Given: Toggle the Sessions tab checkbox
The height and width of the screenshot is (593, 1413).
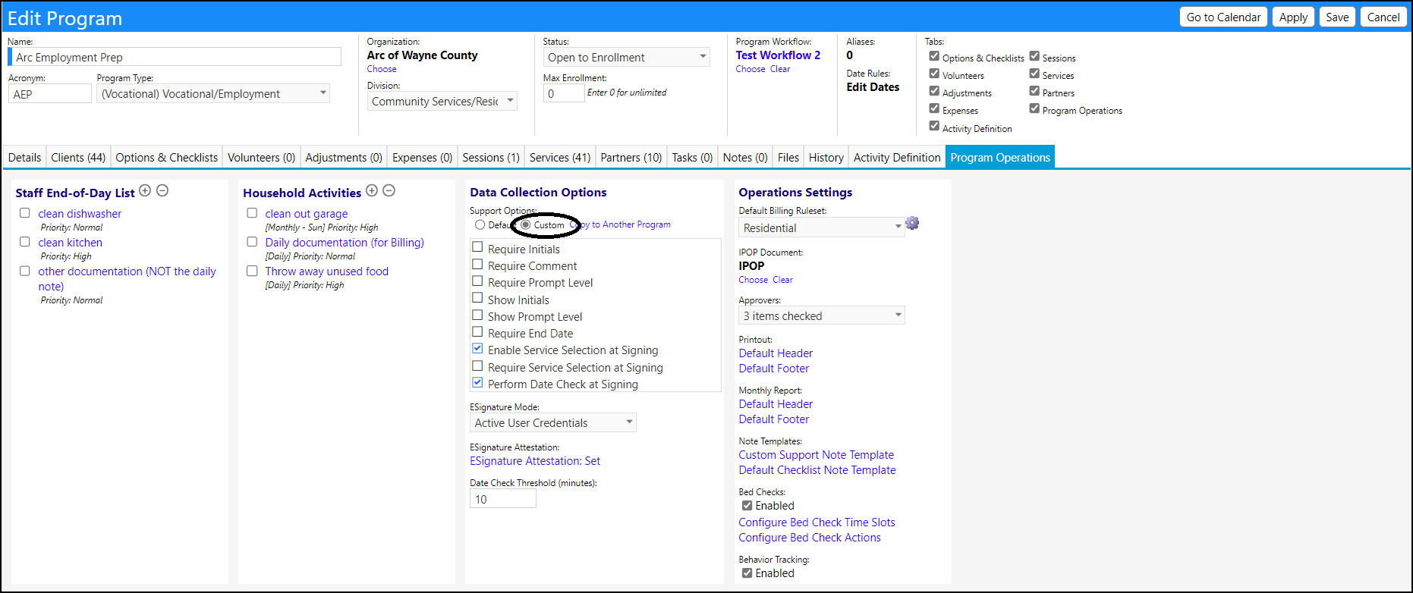Looking at the screenshot, I should point(1034,56).
